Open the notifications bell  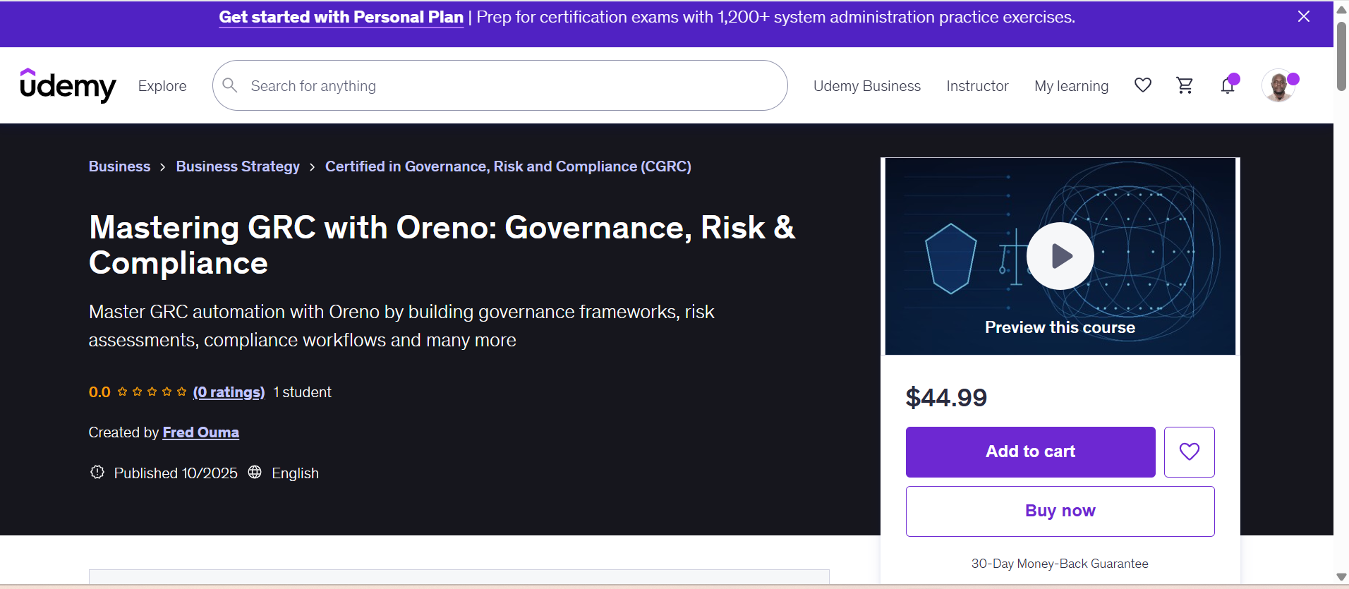click(1228, 86)
